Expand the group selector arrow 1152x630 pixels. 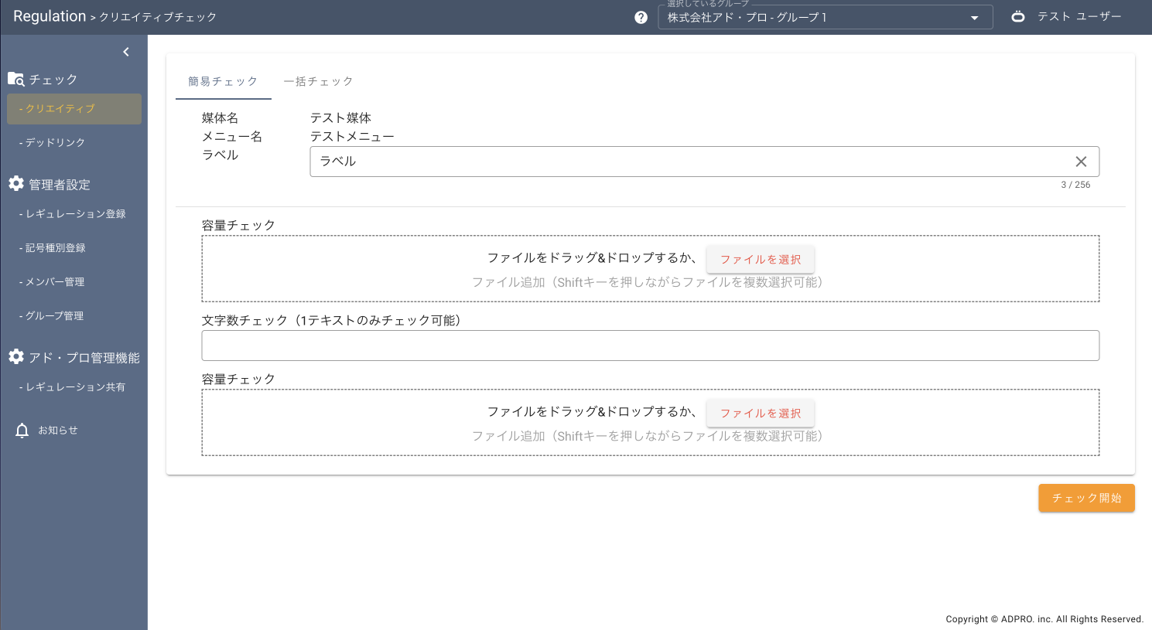(x=974, y=17)
